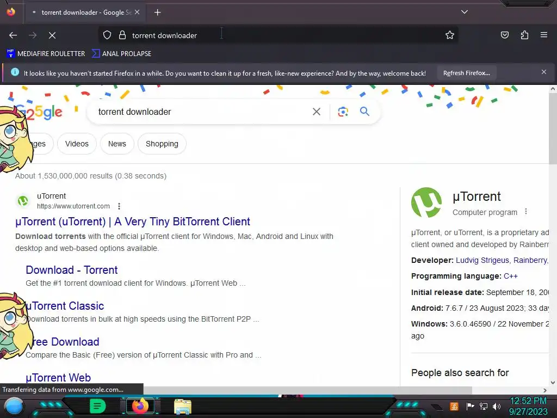Launch the green notes app in taskbar
557x418 pixels.
pos(98,406)
